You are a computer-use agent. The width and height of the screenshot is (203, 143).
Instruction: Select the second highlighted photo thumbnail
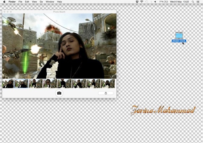pyautogui.click(x=21, y=84)
